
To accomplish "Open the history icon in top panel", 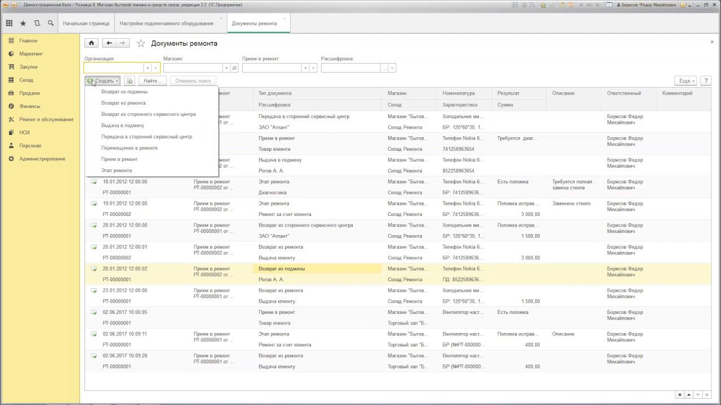I will [37, 24].
